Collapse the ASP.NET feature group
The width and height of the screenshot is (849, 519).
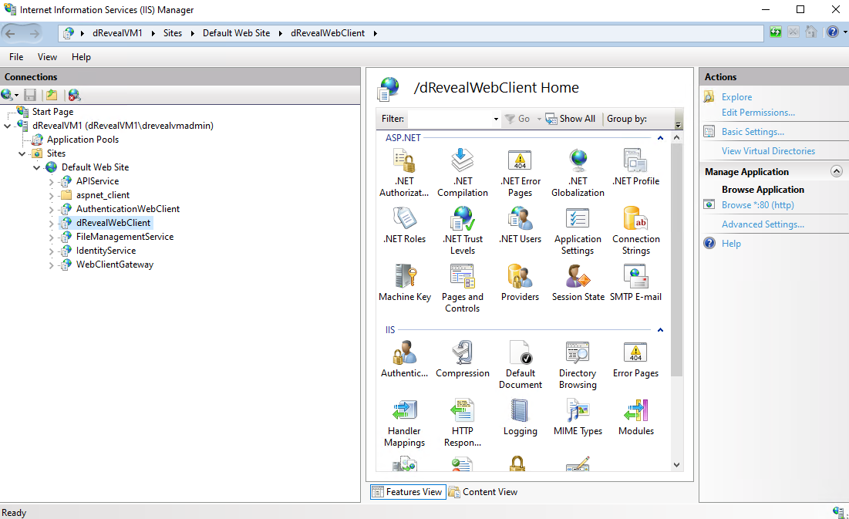coord(660,138)
